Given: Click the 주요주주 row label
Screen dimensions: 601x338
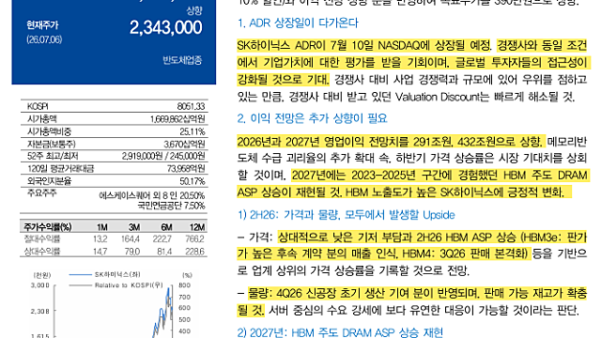Looking at the screenshot, I should [41, 192].
